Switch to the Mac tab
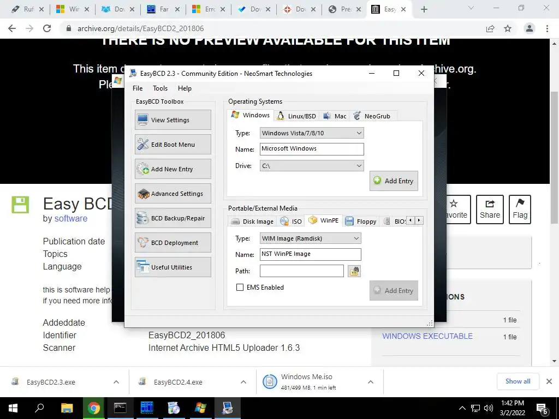The height and width of the screenshot is (419, 559). tap(335, 116)
